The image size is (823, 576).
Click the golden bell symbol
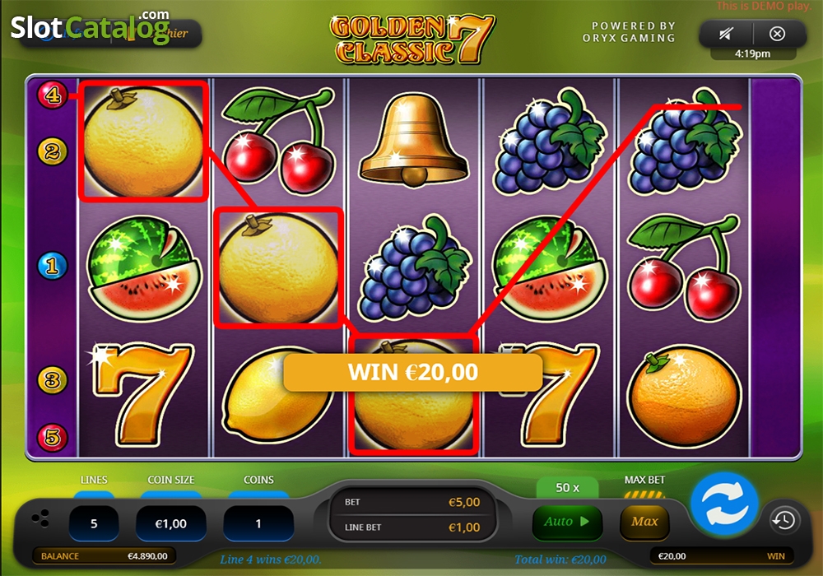(414, 141)
